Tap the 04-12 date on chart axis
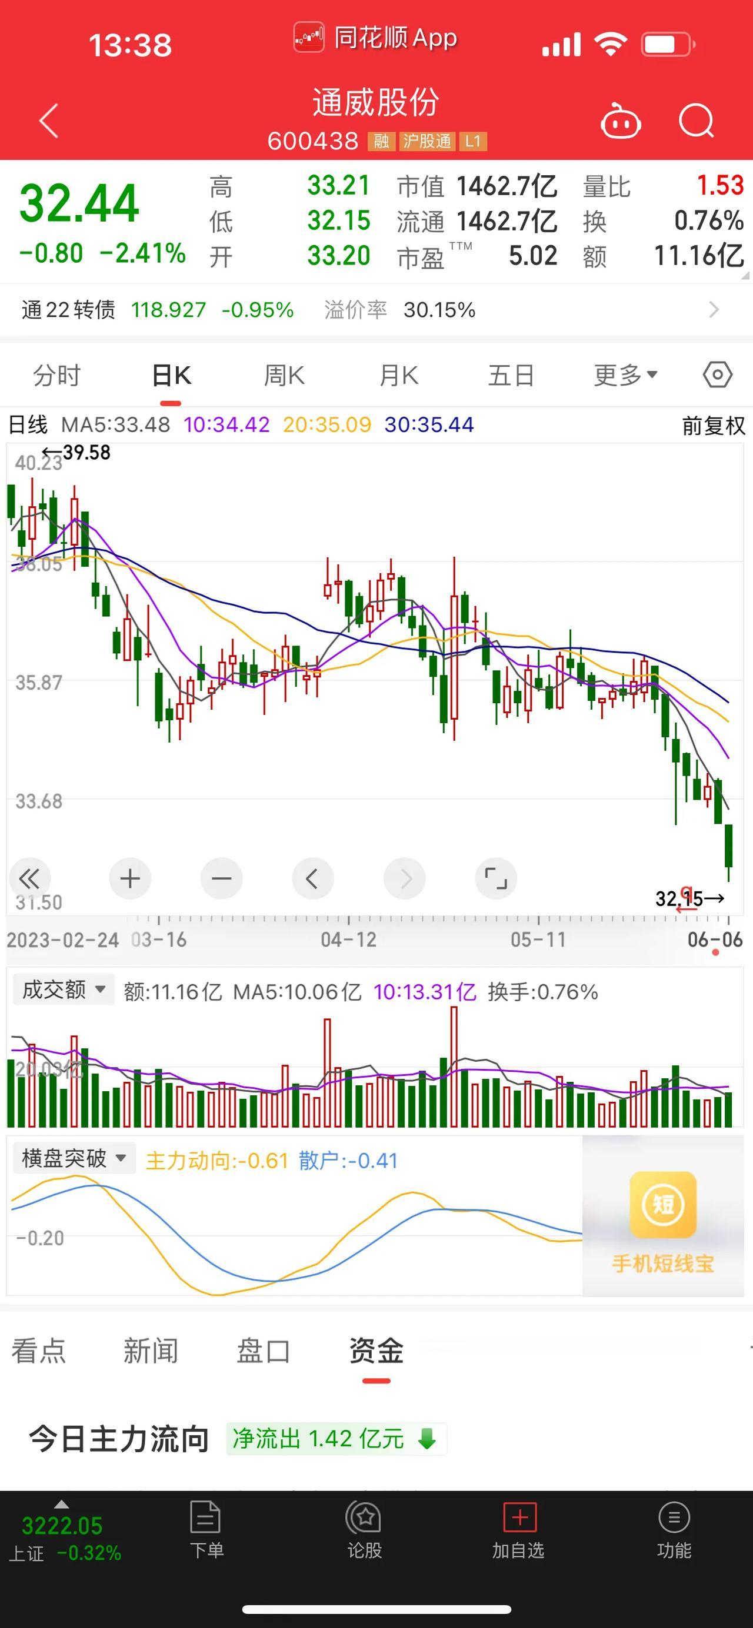This screenshot has width=753, height=1628. (348, 940)
